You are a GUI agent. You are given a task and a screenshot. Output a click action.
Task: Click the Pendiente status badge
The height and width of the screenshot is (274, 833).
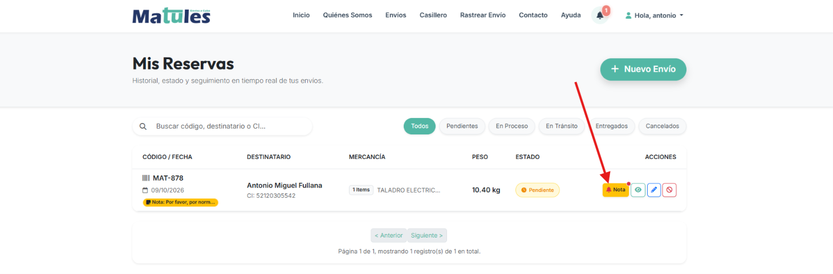537,190
